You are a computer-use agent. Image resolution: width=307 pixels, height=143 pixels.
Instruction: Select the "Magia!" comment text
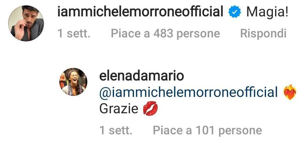(x=267, y=12)
